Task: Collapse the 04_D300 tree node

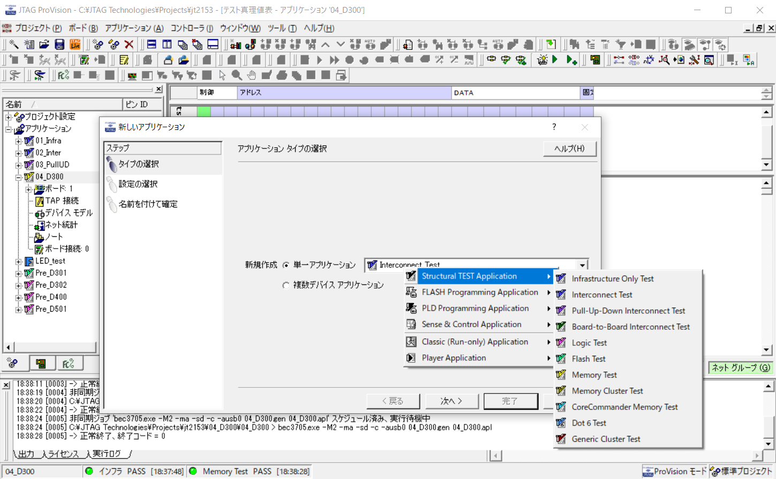Action: [x=19, y=177]
